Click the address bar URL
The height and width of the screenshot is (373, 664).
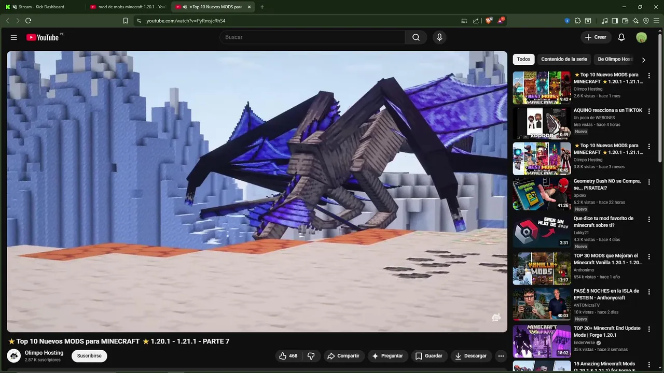pos(186,21)
